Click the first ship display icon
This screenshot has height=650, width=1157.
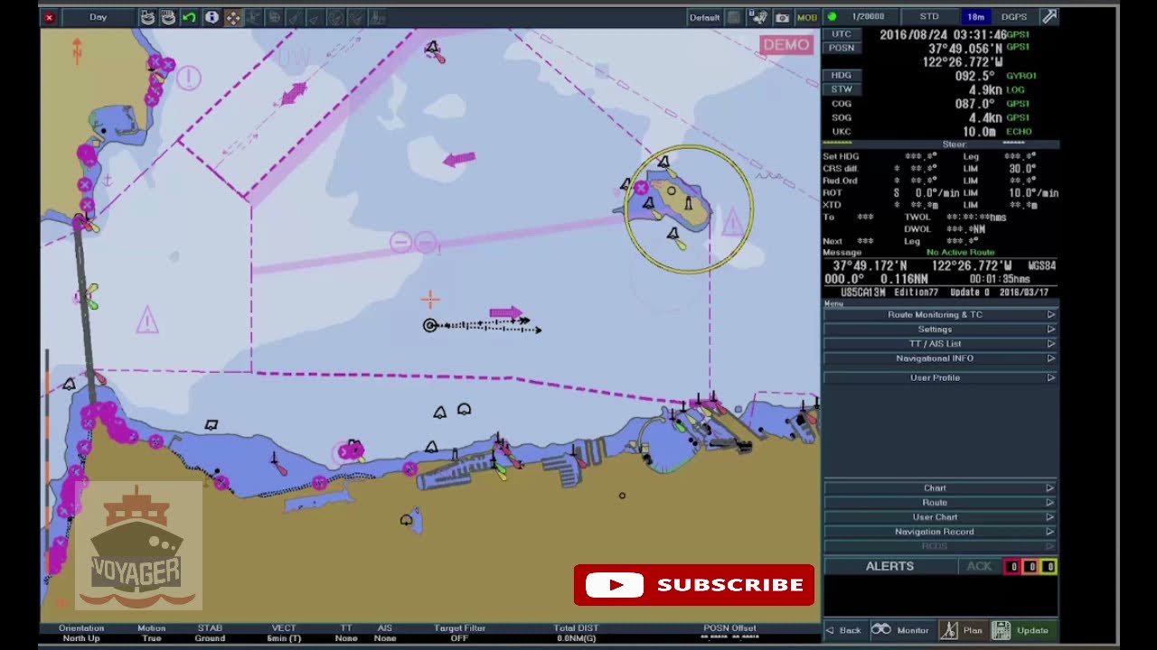147,17
